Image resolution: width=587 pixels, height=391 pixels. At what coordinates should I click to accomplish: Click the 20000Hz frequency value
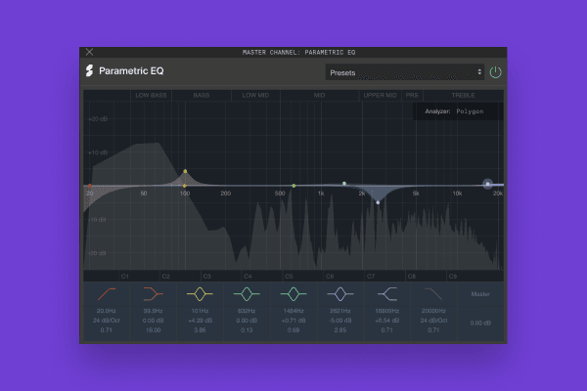pyautogui.click(x=433, y=311)
